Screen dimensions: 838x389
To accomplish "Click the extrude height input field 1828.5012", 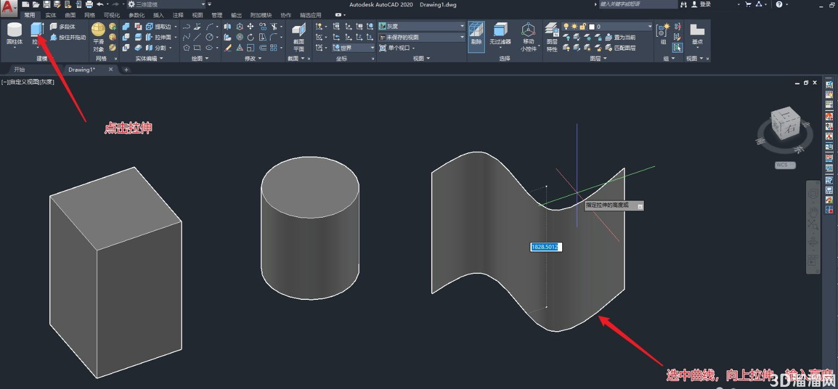I will tap(546, 247).
